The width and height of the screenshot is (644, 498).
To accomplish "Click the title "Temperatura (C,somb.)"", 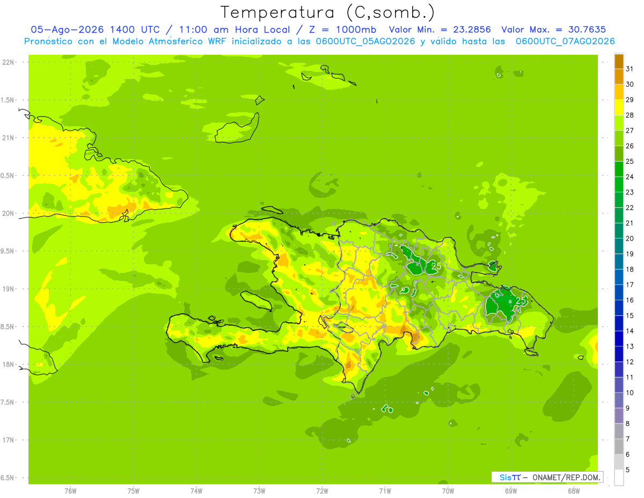I will click(x=327, y=12).
